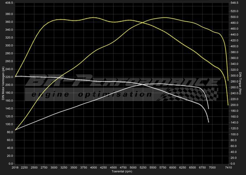
Task: Click the 548.5 label on the right axis
Action: coord(234,3)
